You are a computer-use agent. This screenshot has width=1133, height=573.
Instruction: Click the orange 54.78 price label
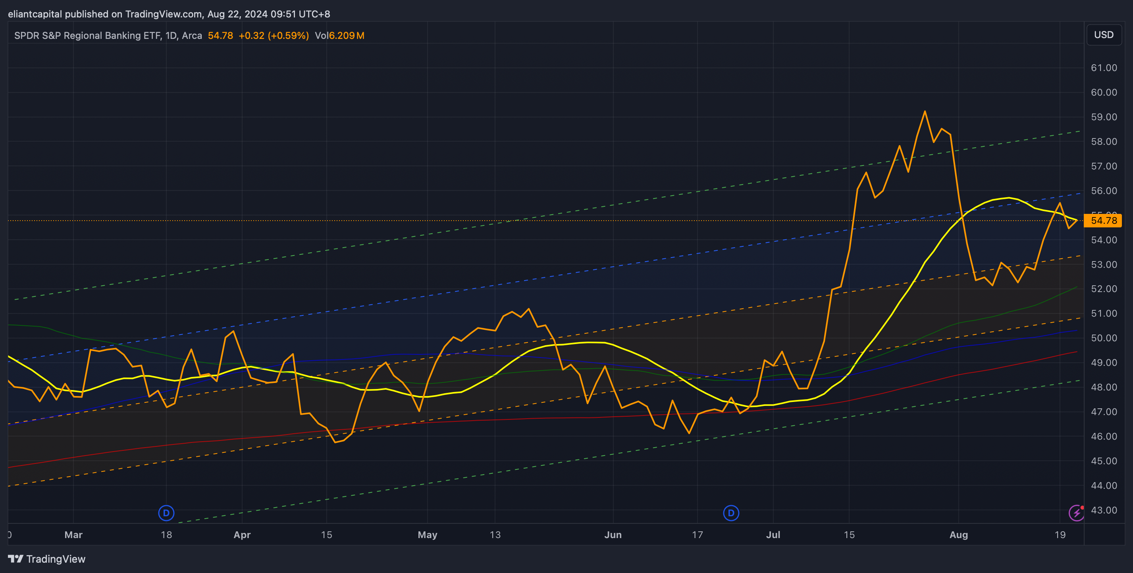(1103, 220)
